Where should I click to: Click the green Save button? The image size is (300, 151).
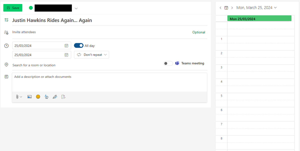point(13,8)
